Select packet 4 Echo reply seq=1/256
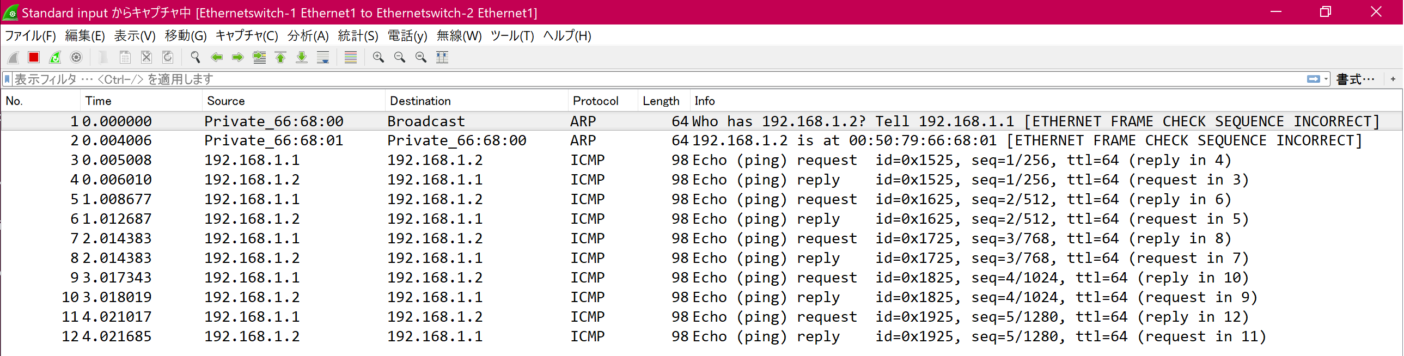Screen dimensions: 1404x356 (x=701, y=180)
